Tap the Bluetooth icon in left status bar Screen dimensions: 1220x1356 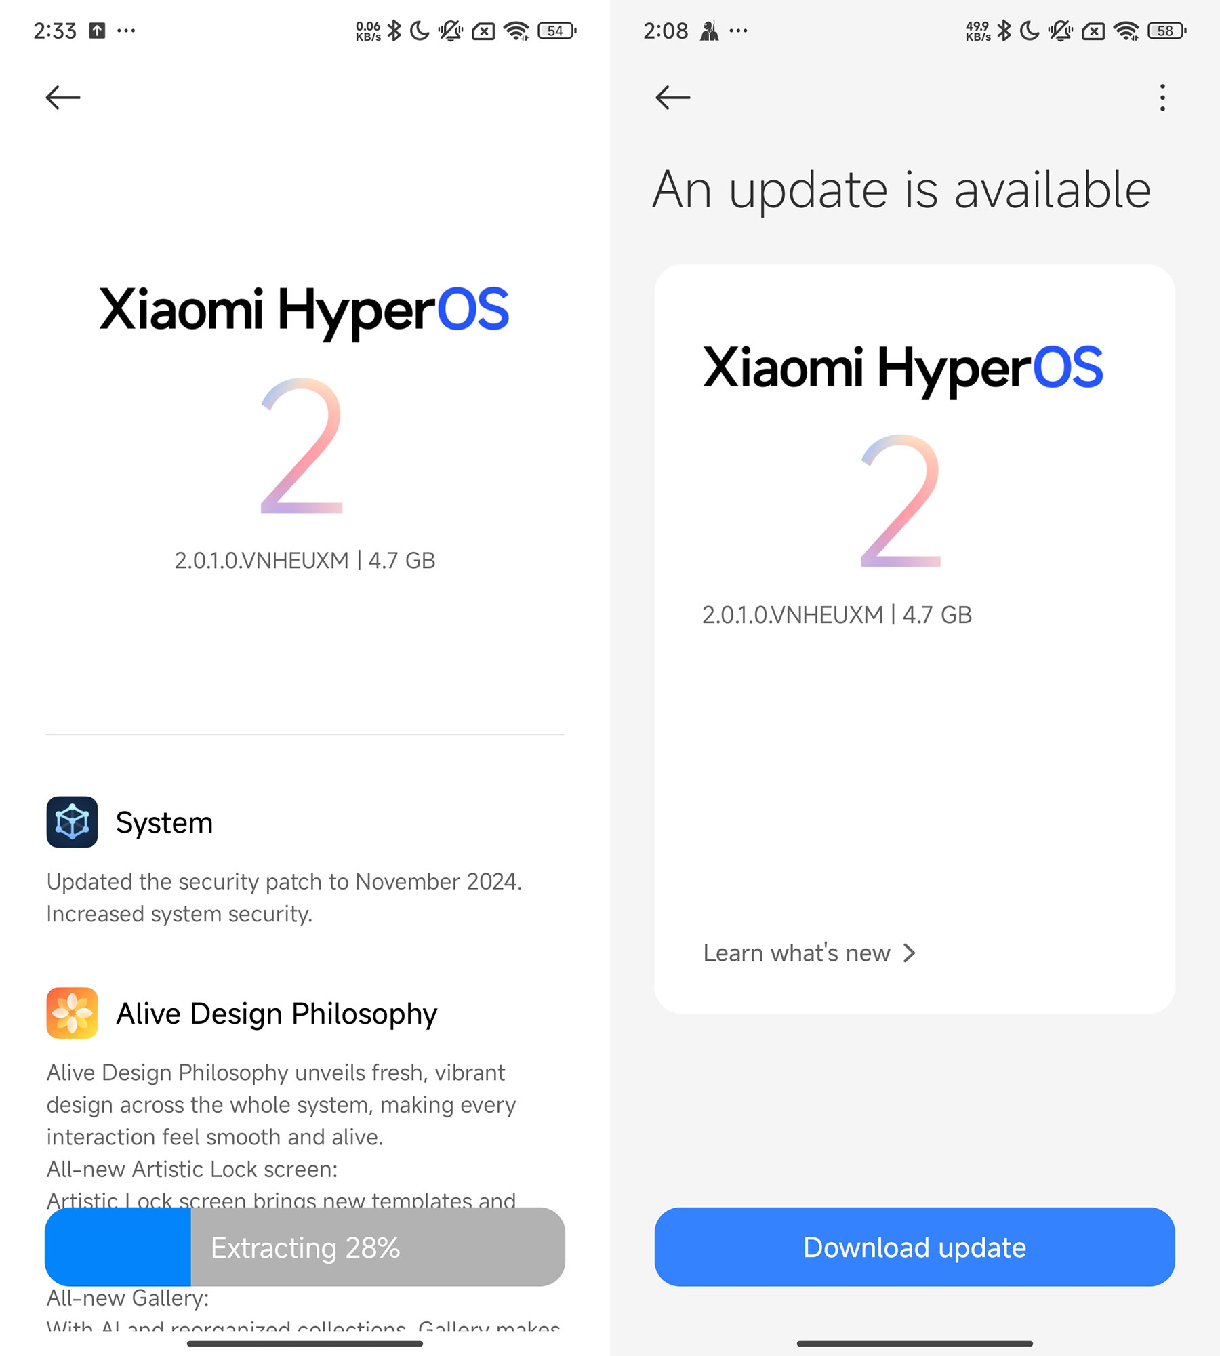pyautogui.click(x=394, y=31)
